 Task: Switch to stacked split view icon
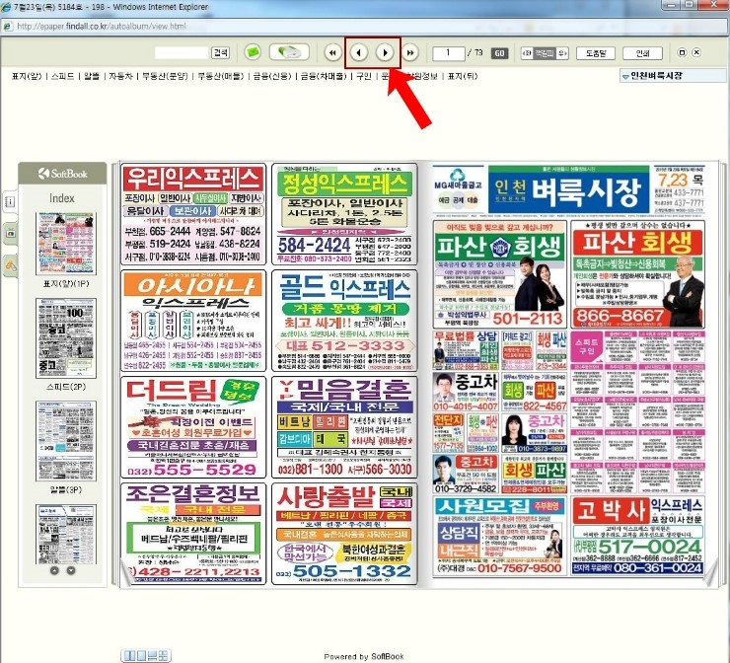click(152, 655)
